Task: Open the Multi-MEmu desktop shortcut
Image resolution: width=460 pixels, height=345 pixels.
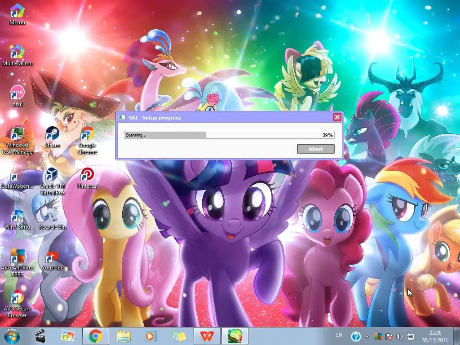Action: (x=18, y=55)
